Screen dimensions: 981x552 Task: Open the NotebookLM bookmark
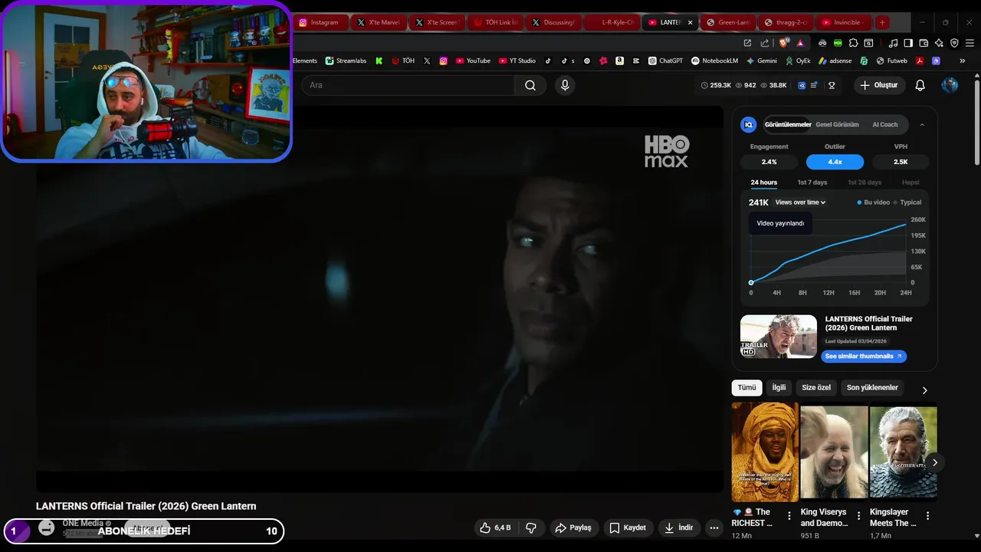(x=714, y=61)
